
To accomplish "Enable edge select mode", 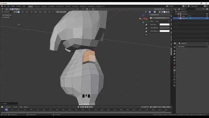I will coord(17,12).
